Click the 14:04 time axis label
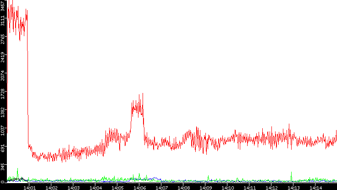Screen dimensions: 337x190 [x=95, y=187]
